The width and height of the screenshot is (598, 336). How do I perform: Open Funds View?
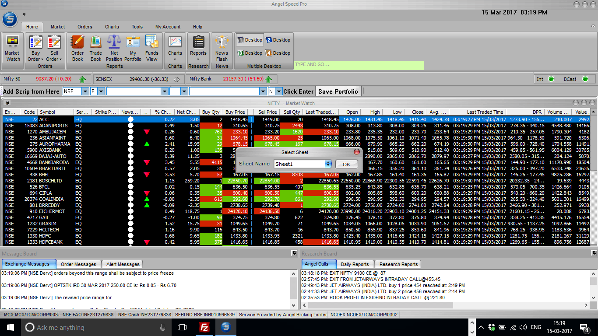(152, 48)
